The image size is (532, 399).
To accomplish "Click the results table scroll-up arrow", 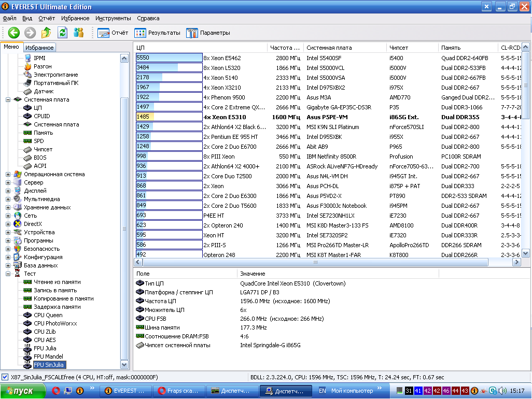I will 526,47.
